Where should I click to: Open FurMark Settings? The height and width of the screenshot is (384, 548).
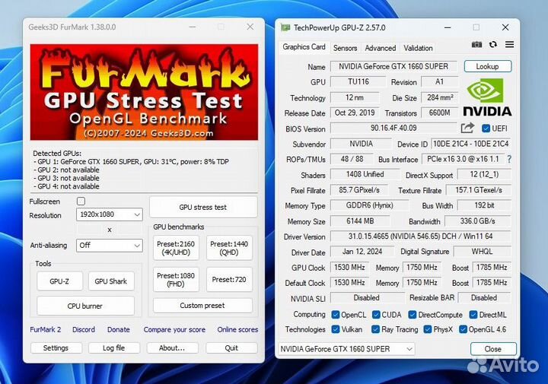tap(56, 348)
